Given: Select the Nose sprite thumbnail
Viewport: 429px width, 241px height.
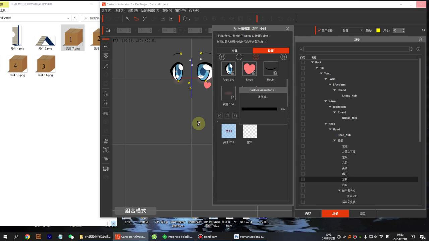Looking at the screenshot, I should pos(249,69).
